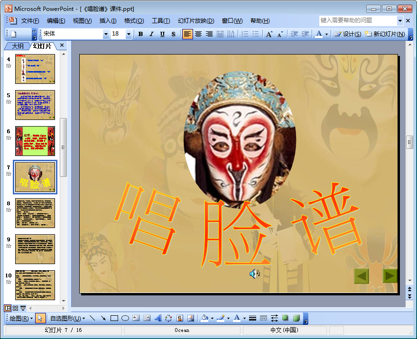Select slide 6 thumbnail
Viewport: 417px width, 339px height.
(x=35, y=141)
